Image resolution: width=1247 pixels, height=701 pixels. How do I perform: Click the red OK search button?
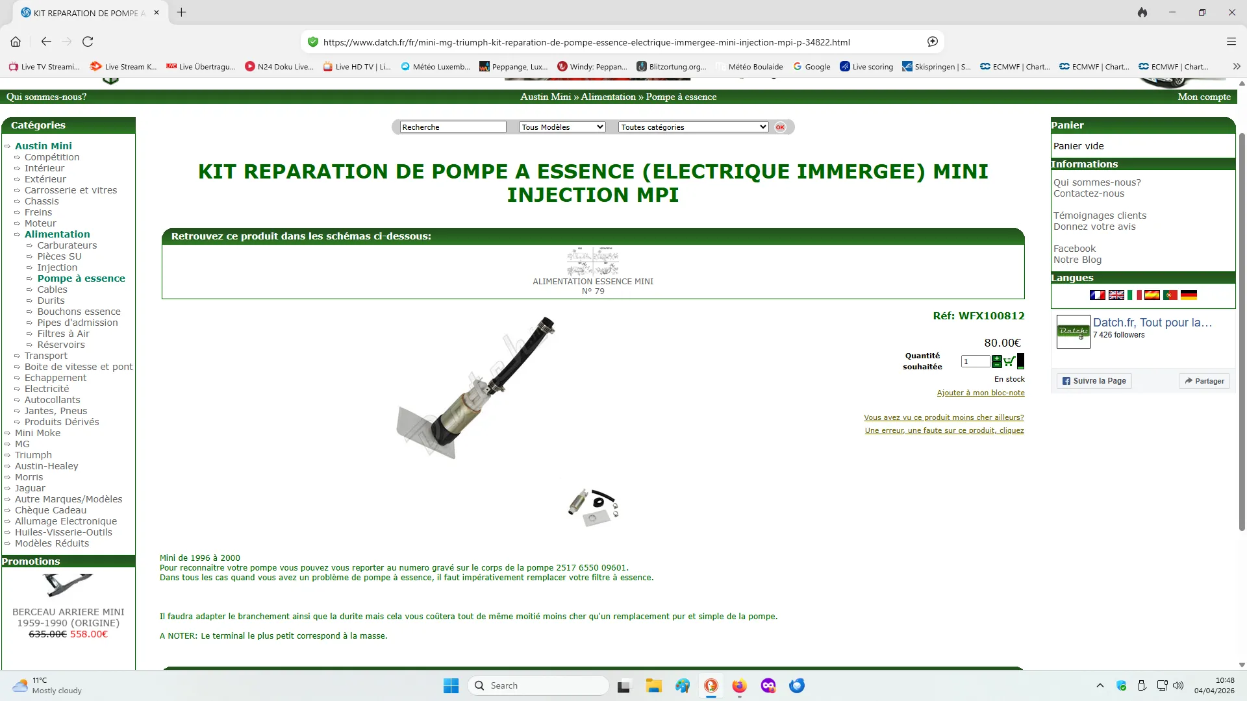(x=780, y=127)
